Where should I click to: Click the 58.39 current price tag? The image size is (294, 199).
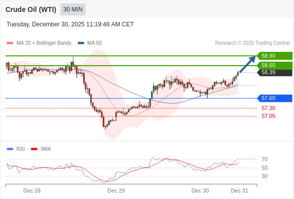275,72
